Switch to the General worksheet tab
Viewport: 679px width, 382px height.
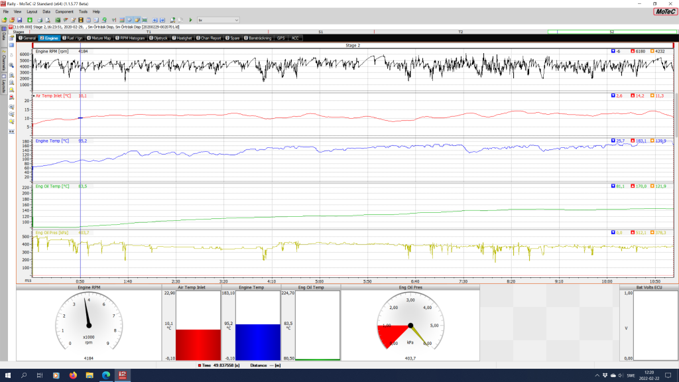click(x=27, y=38)
